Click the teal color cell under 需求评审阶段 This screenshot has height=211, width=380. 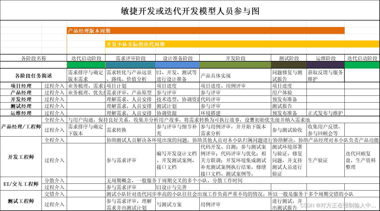[131, 65]
